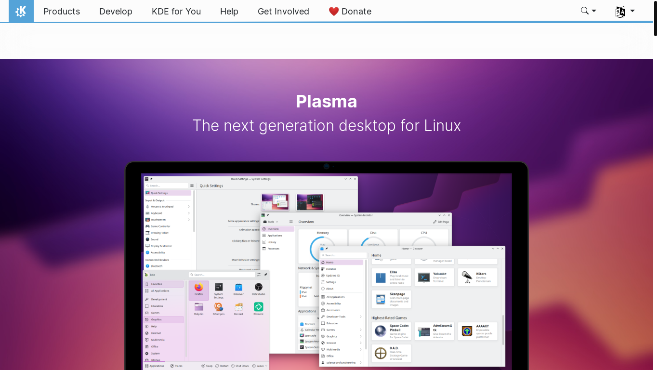Open KStars app card in Discover
The image size is (658, 370).
477,277
